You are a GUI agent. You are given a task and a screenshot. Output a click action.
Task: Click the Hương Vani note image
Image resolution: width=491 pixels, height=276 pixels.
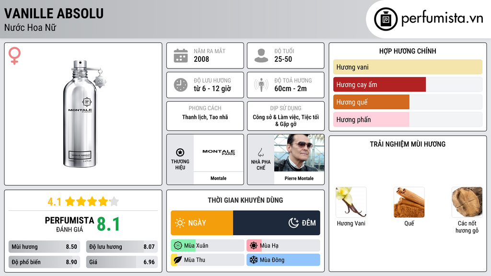(351, 202)
